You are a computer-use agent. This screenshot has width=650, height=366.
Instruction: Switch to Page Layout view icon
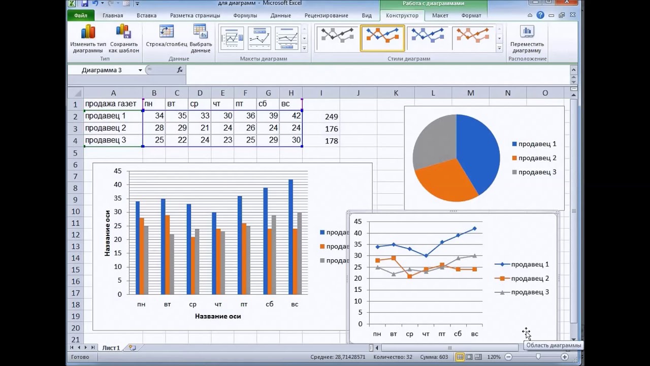coord(469,357)
